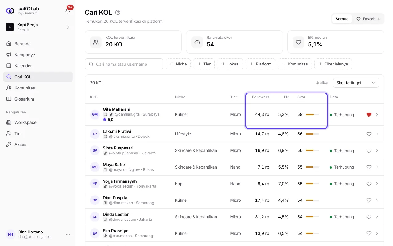Click Yoga Firmansyah's YF avatar

(x=95, y=184)
